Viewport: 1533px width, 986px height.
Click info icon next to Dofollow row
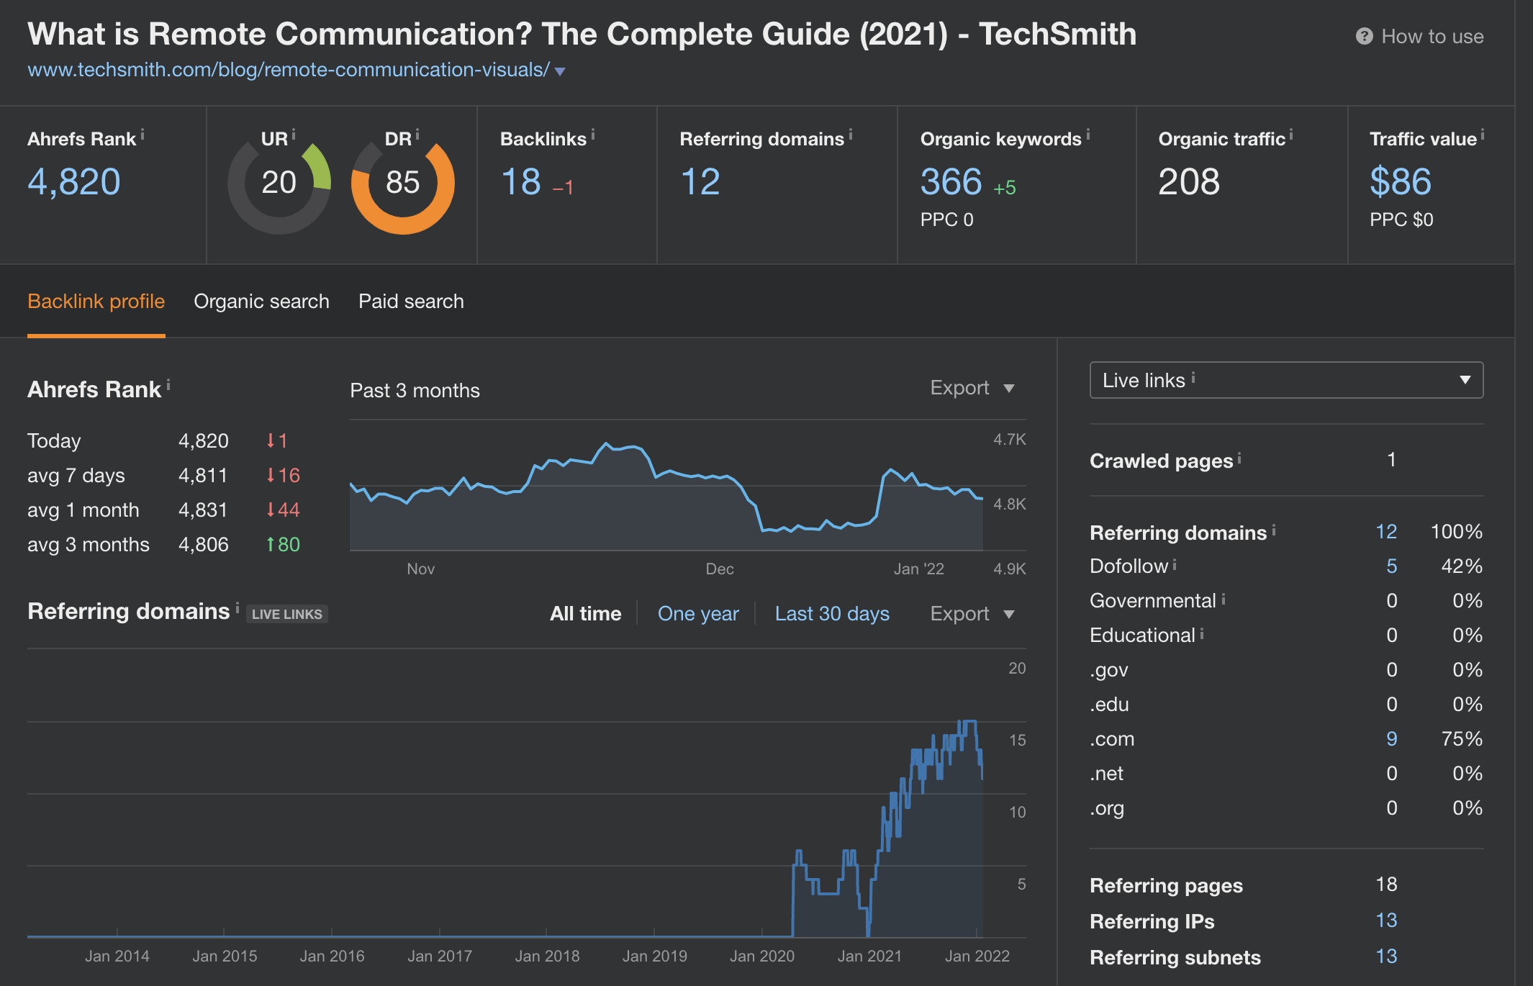pyautogui.click(x=1175, y=564)
